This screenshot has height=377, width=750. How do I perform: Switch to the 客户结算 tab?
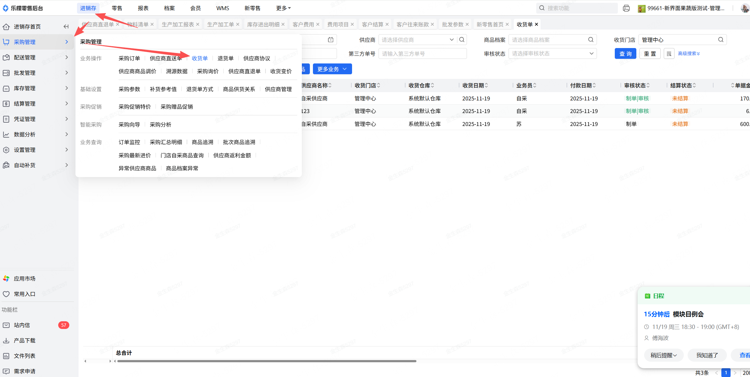click(x=372, y=24)
